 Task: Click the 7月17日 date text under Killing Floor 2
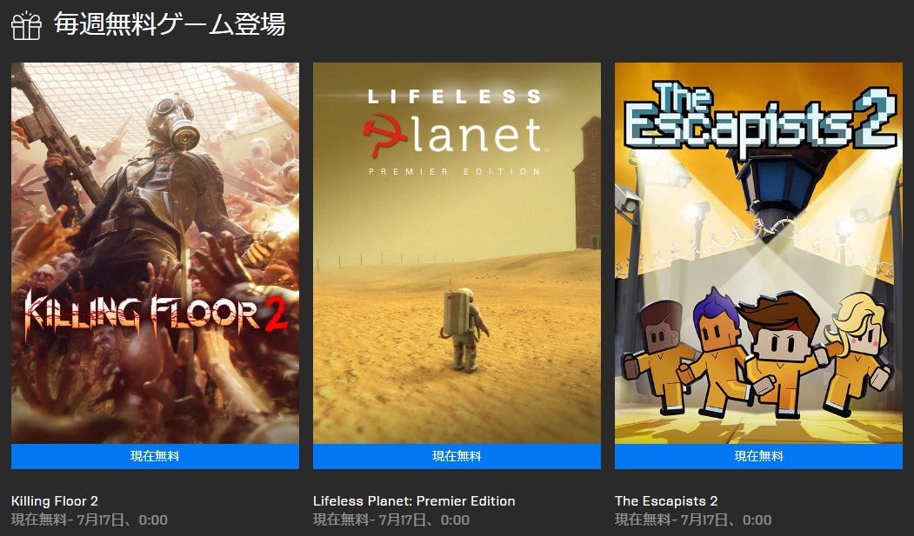click(103, 519)
